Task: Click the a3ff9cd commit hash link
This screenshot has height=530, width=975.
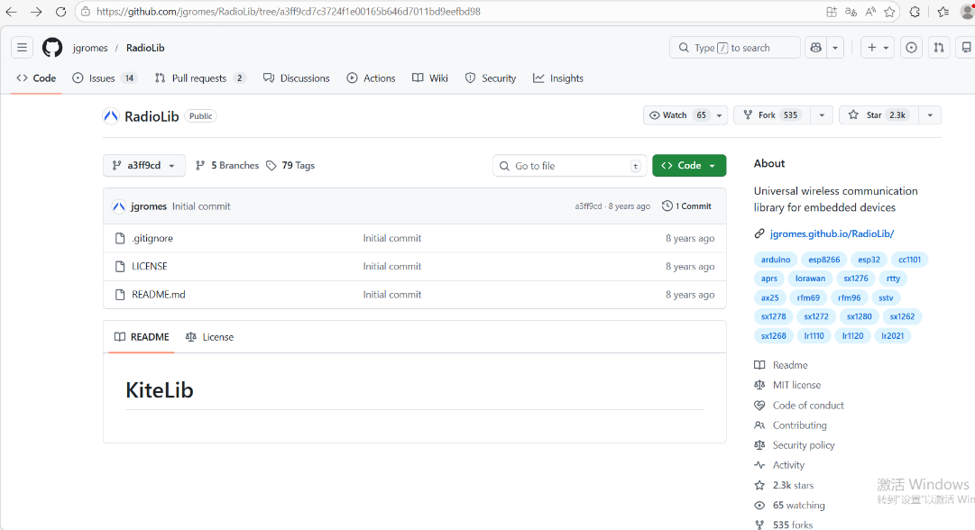Action: point(588,206)
